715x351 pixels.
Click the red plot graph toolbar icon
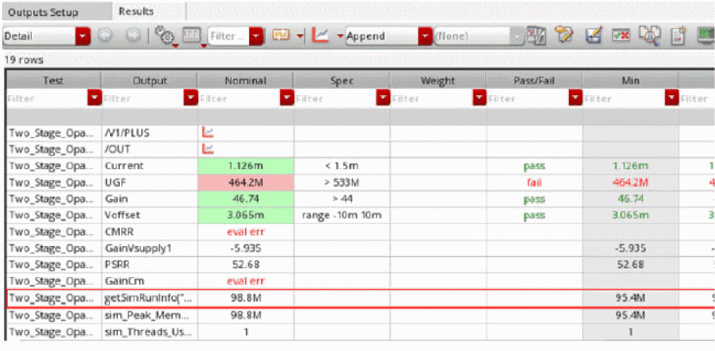point(320,35)
